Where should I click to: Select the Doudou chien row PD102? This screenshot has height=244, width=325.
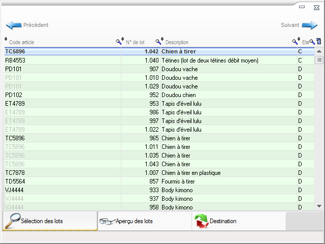(152, 95)
